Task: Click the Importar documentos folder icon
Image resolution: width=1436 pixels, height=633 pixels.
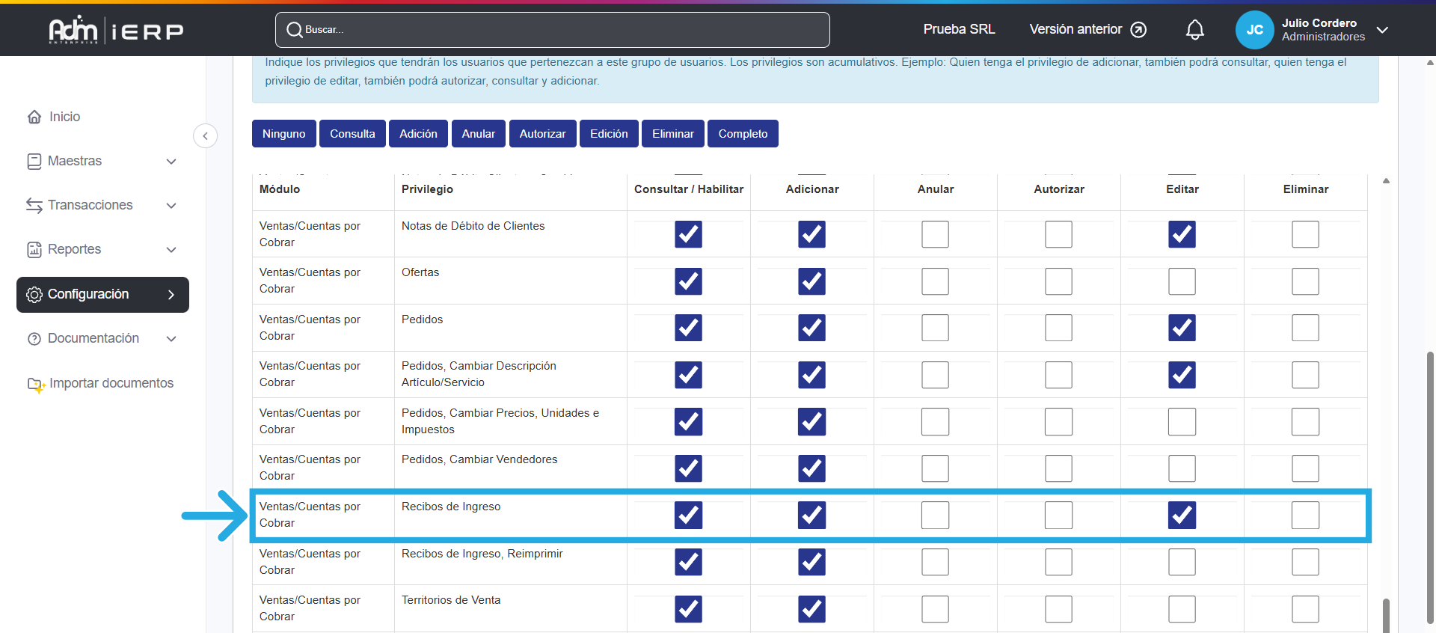Action: pyautogui.click(x=36, y=384)
